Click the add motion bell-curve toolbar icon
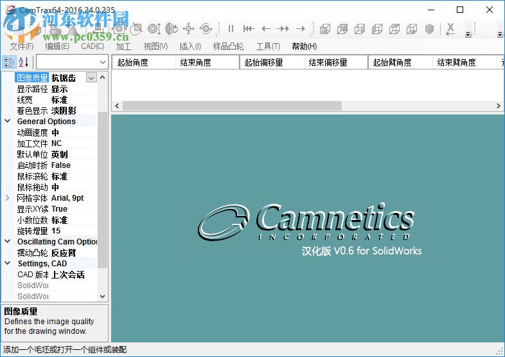The image size is (505, 357). pos(73,30)
